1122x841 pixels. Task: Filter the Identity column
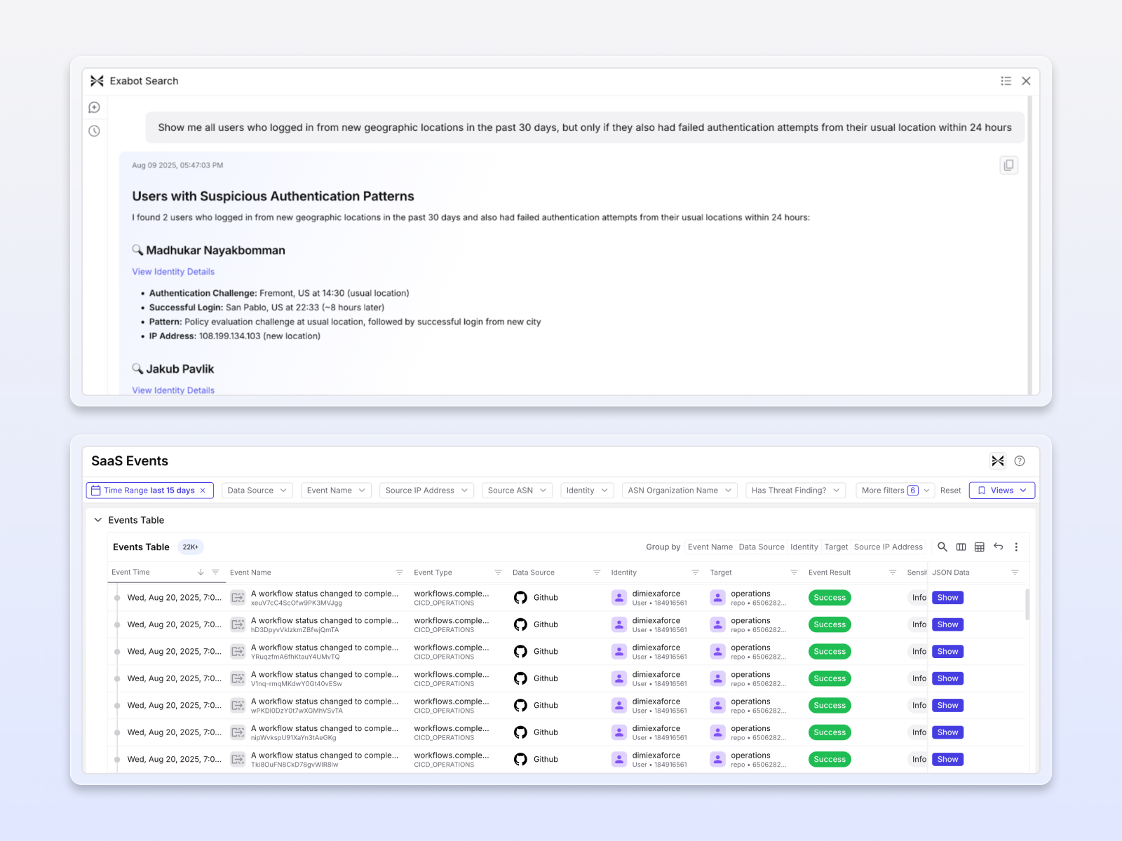click(x=696, y=572)
